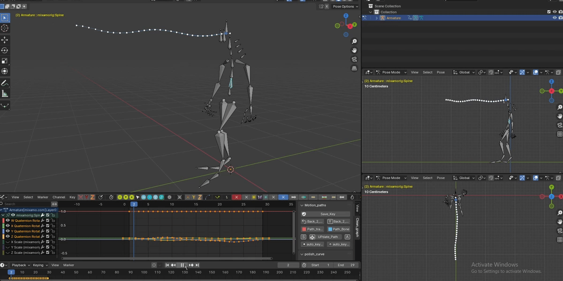The image size is (563, 281).
Task: Uncheck the X Quaternion channel enable checkbox
Action: point(47,226)
